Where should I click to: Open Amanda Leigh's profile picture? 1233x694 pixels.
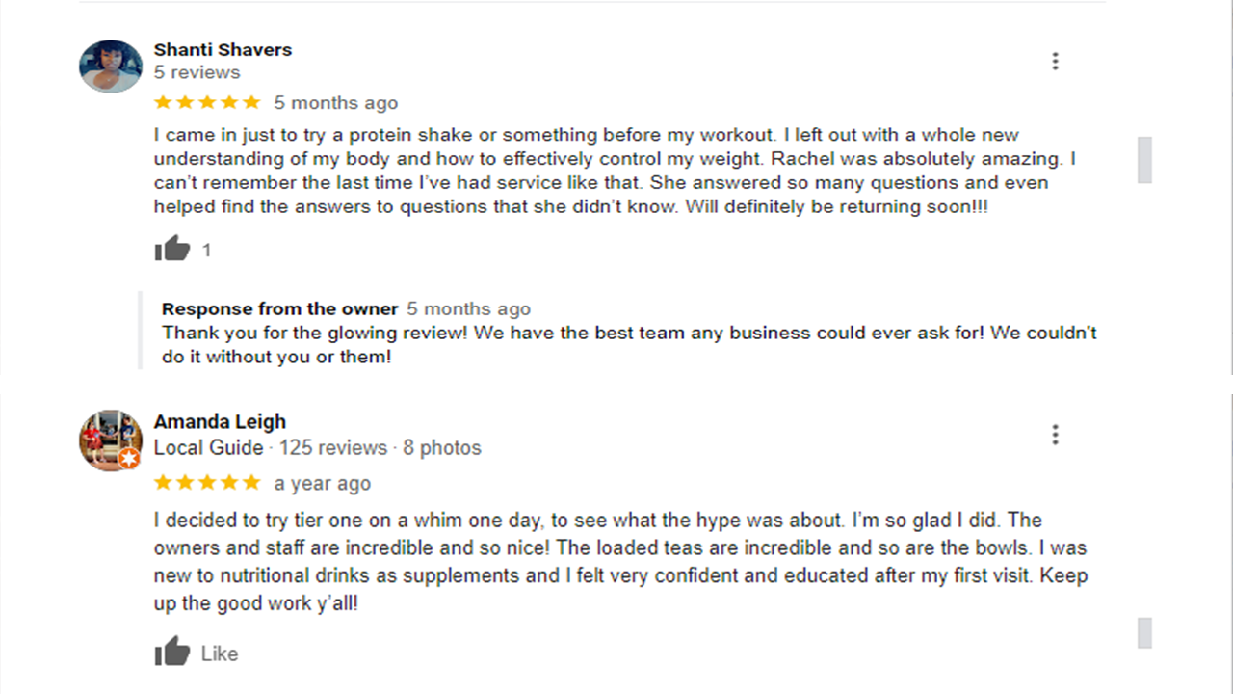[x=111, y=440]
